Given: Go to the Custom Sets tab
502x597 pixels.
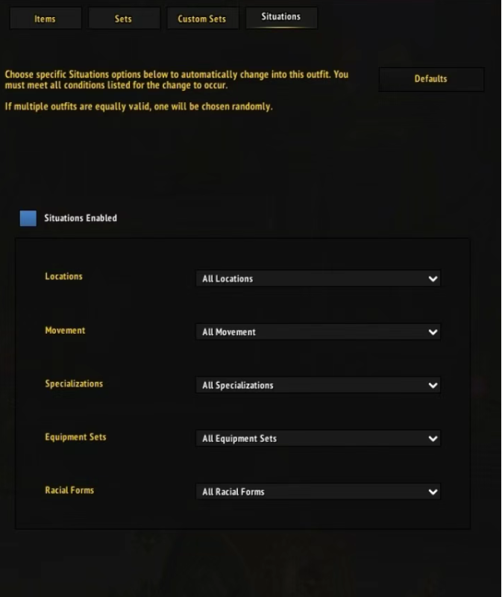Looking at the screenshot, I should pos(201,19).
